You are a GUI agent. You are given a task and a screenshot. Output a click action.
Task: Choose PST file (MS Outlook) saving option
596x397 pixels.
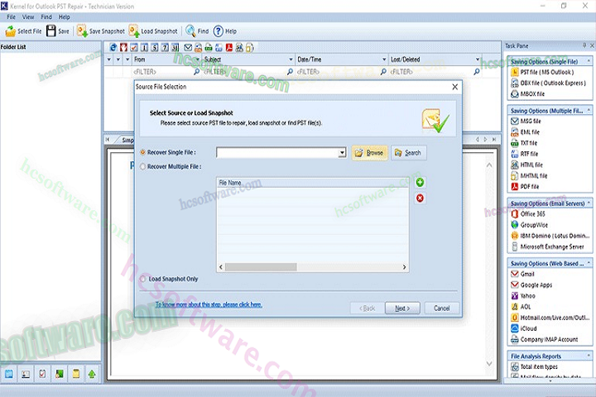pos(546,72)
